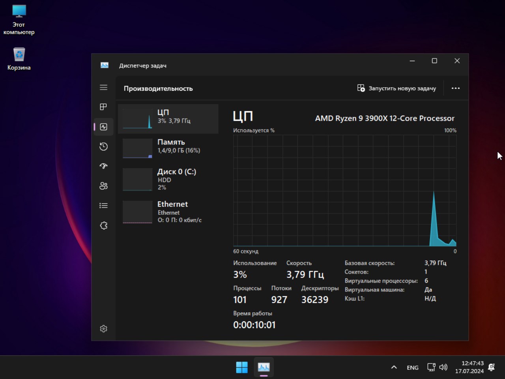This screenshot has height=379, width=505.
Task: Open 'Корзина' recycle bin desktop icon
Action: (x=19, y=59)
